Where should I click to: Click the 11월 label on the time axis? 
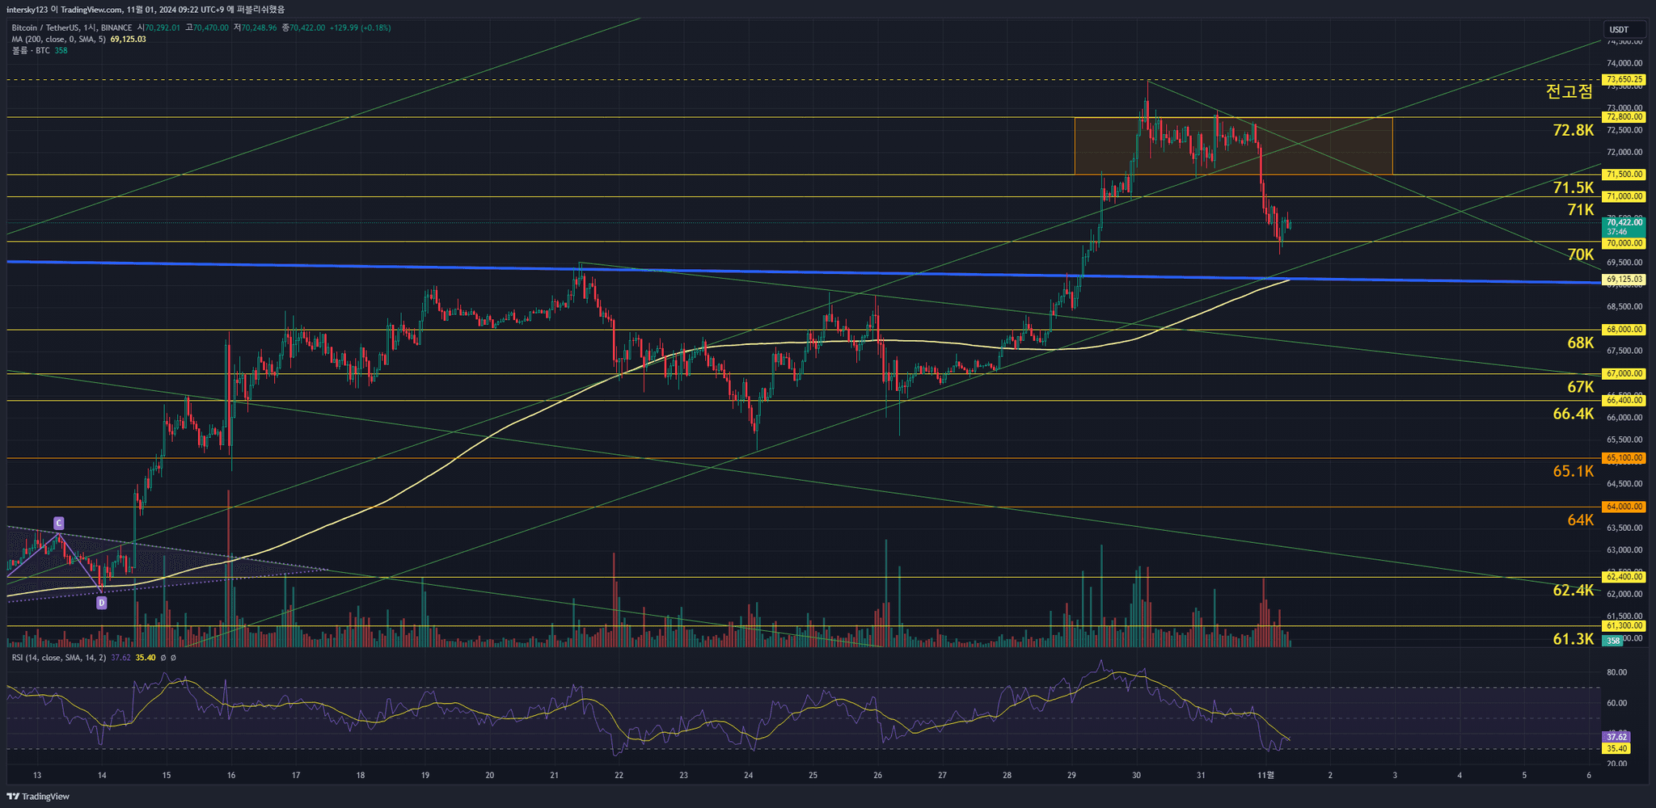[x=1265, y=776]
